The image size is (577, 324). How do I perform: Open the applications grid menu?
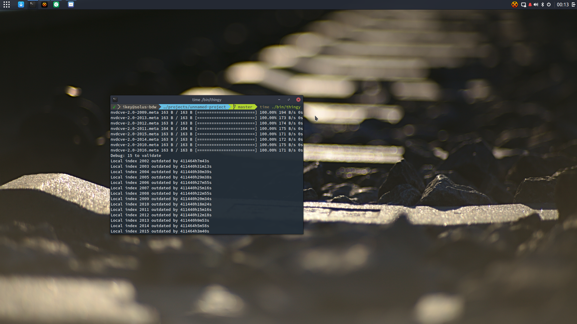coord(7,4)
